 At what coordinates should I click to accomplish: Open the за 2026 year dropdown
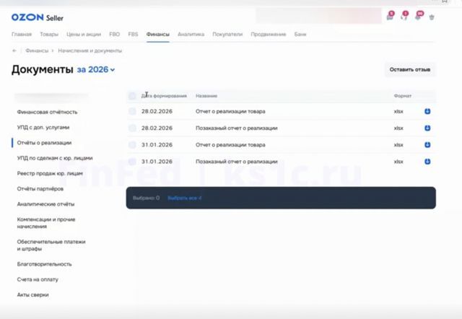coord(96,70)
